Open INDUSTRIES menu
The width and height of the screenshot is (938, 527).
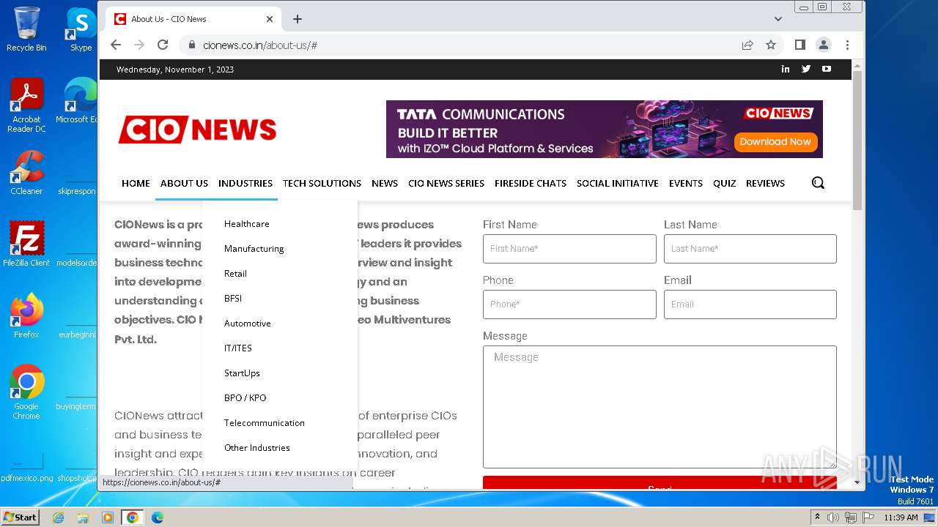[245, 183]
